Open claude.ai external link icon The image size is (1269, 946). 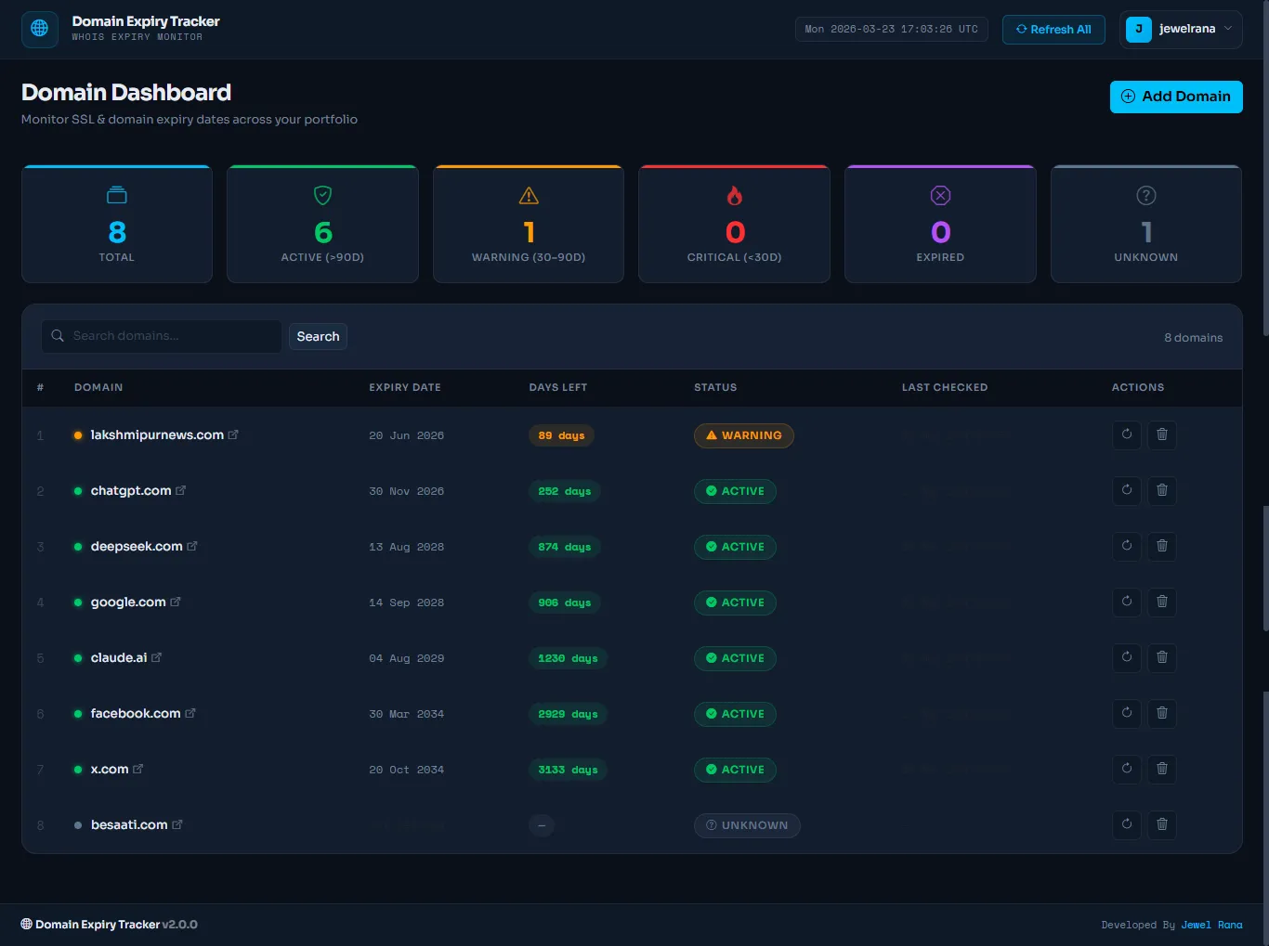click(x=157, y=657)
